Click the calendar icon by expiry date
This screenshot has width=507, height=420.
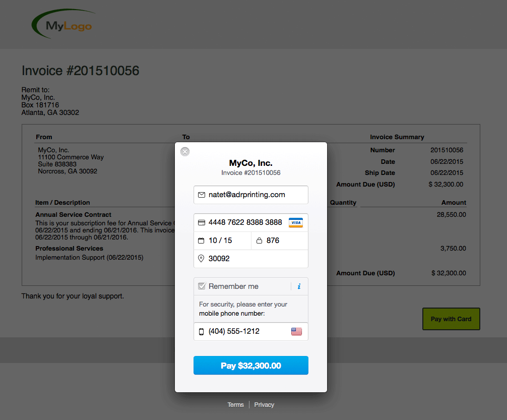202,241
